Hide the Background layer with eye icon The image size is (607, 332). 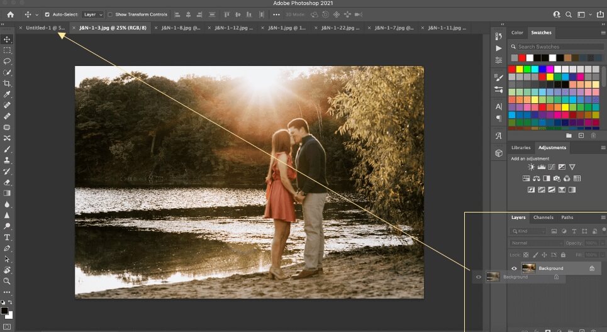[x=514, y=268]
